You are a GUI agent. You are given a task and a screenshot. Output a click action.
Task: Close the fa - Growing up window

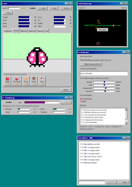(x=71, y=98)
